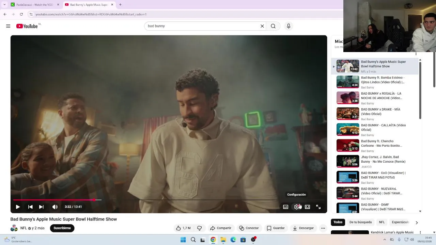436x245 pixels.
Task: Skip to the previous video
Action: click(x=30, y=207)
